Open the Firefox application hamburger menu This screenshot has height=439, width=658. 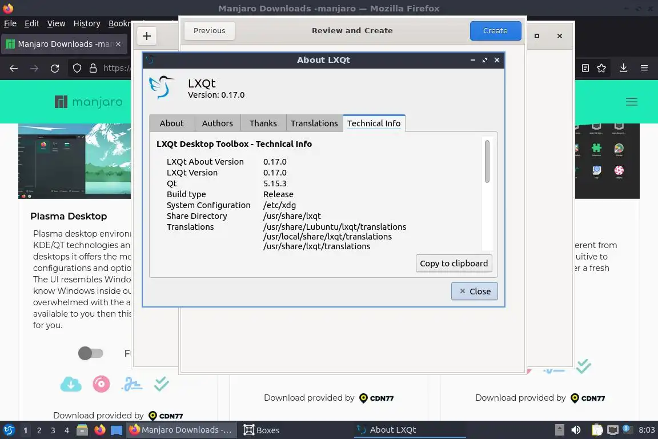(x=644, y=68)
